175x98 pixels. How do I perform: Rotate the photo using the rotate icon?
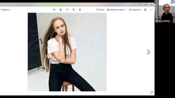point(74,10)
